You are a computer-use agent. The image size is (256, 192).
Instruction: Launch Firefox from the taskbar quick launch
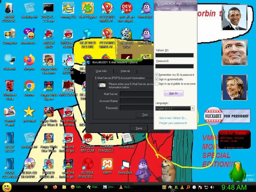tap(55, 187)
